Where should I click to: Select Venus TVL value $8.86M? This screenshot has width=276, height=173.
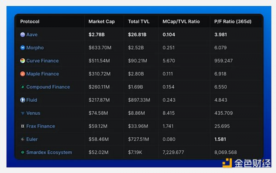(x=136, y=113)
